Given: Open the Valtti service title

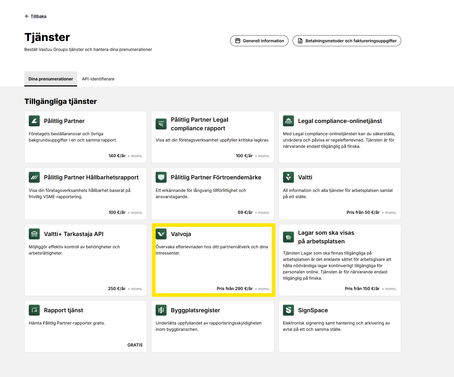Looking at the screenshot, I should [x=305, y=177].
